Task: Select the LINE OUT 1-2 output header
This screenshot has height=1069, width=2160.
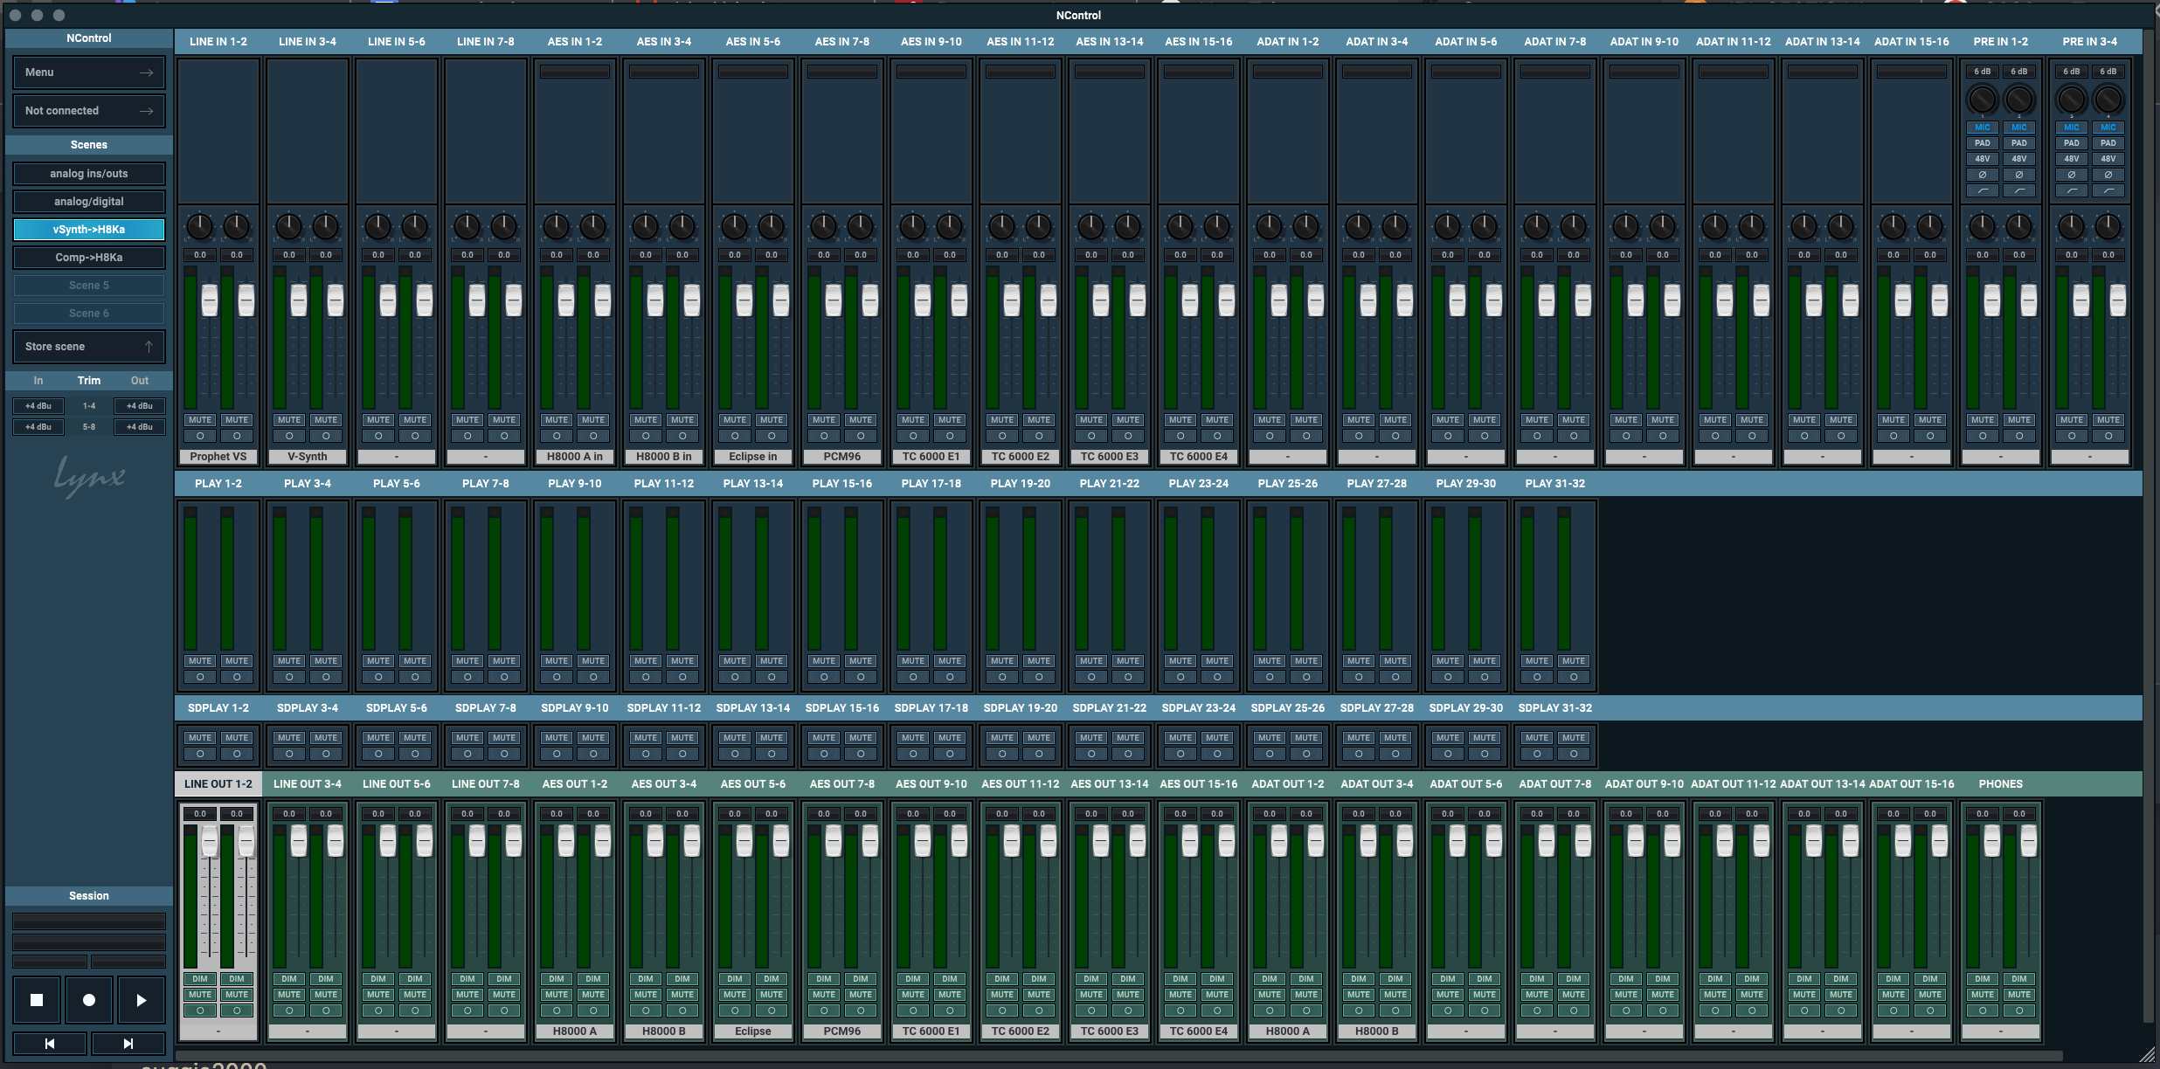Action: pyautogui.click(x=218, y=784)
